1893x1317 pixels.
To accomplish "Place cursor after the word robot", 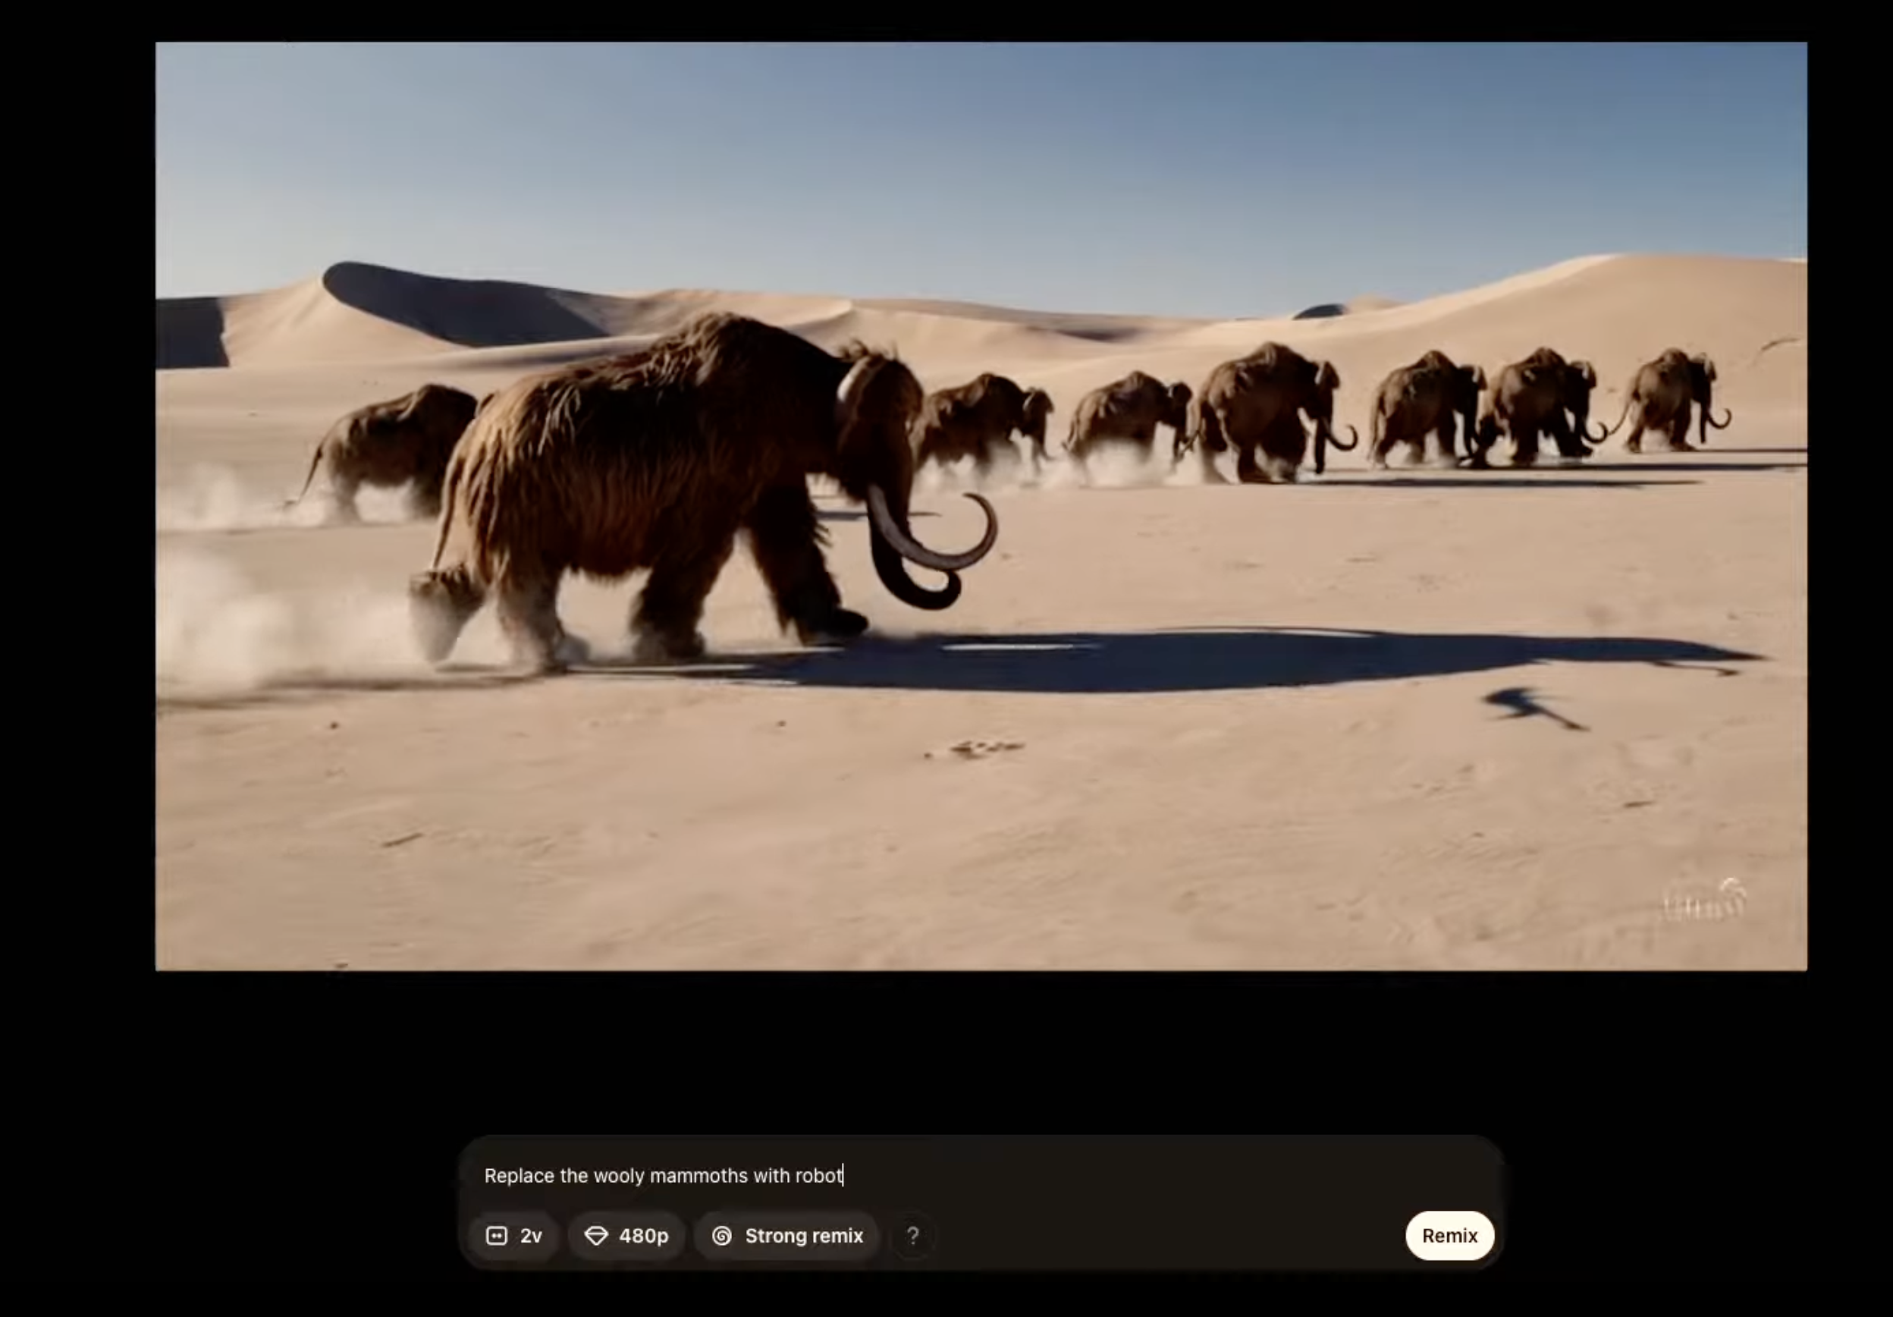I will coord(843,1175).
